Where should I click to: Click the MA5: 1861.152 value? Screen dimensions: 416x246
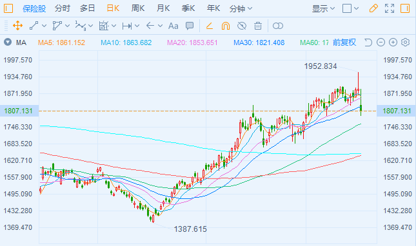tap(61, 43)
